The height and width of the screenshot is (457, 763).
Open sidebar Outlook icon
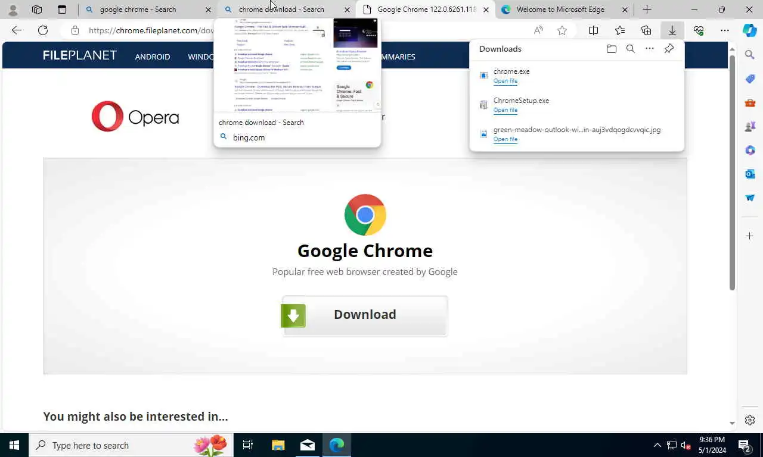tap(750, 174)
